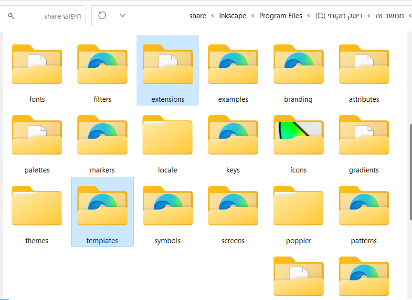
Task: Open the branding folder
Action: (298, 64)
